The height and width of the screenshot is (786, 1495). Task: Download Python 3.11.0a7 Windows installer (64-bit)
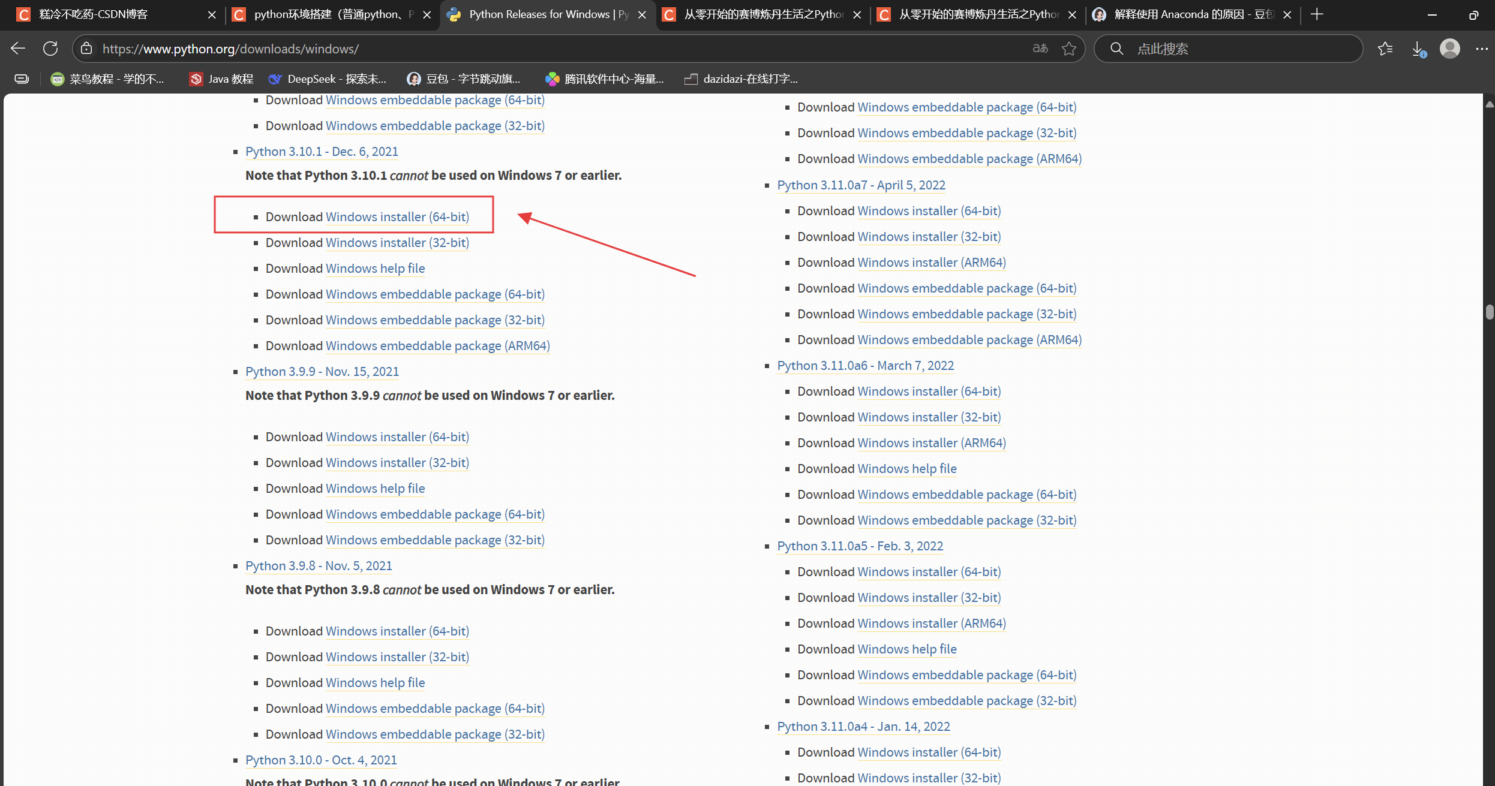929,211
